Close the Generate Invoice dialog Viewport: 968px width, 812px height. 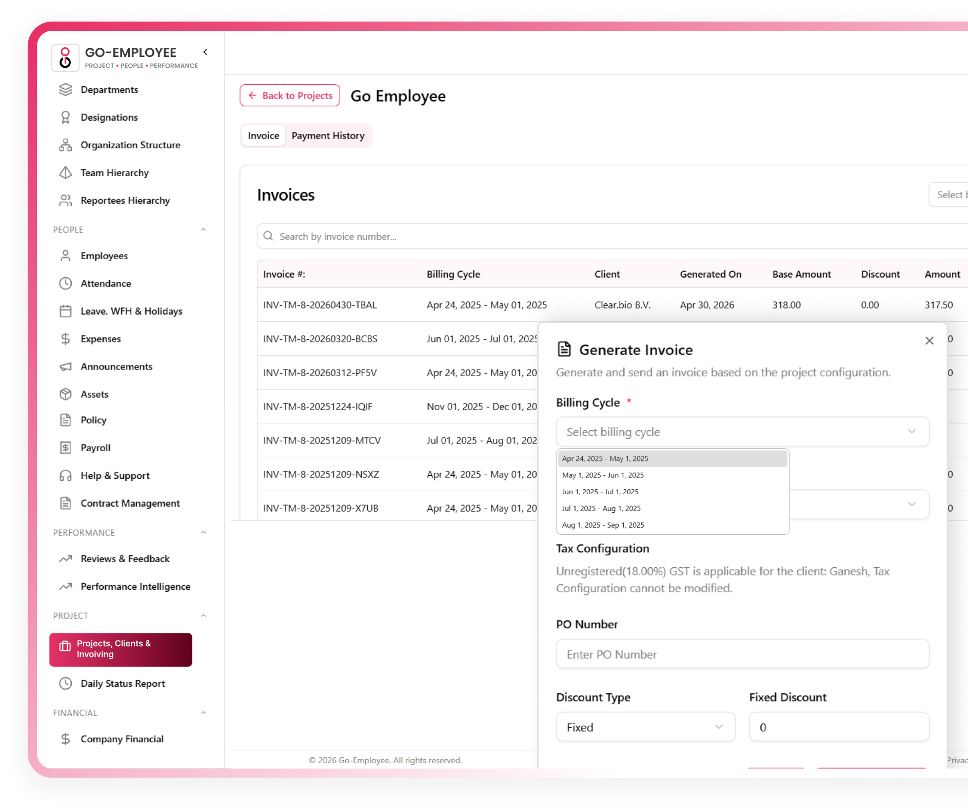tap(929, 341)
